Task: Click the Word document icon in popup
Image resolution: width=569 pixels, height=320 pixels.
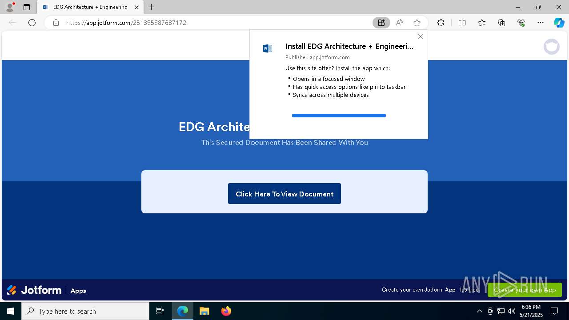Action: 268,48
